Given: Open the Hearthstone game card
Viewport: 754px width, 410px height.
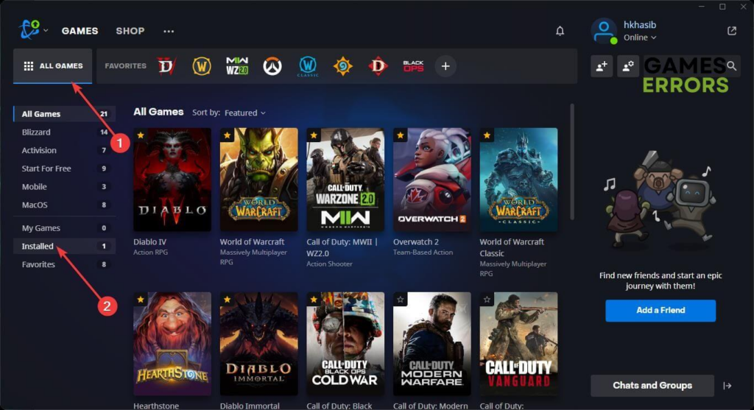Looking at the screenshot, I should pyautogui.click(x=172, y=344).
